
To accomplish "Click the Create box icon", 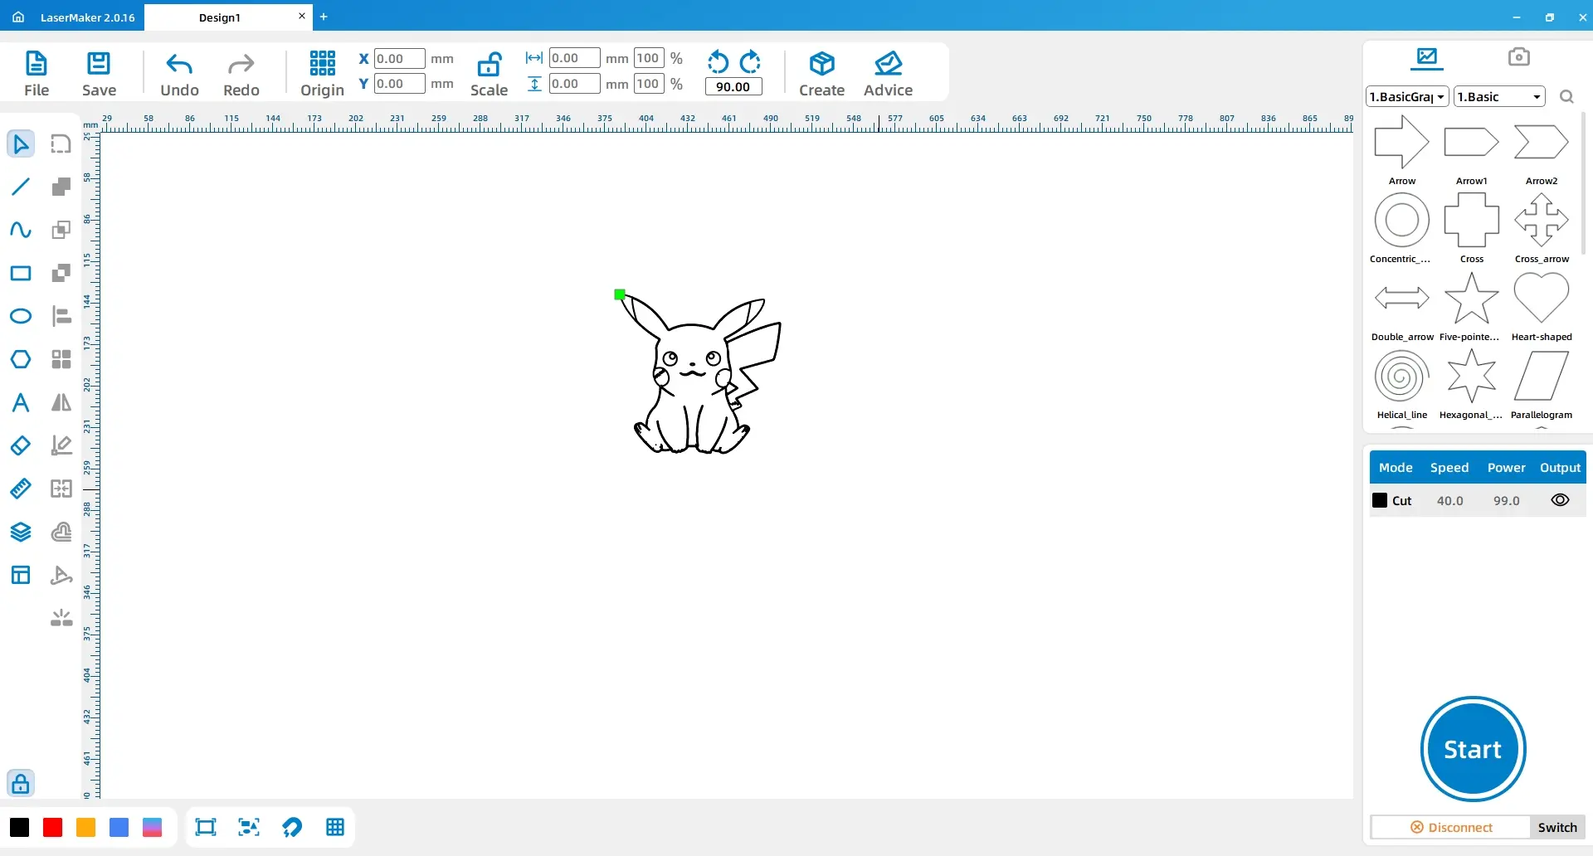I will click(821, 73).
